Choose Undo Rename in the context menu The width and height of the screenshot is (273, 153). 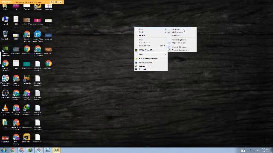151,46
